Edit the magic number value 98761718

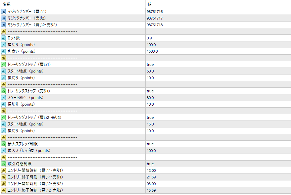coord(155,25)
